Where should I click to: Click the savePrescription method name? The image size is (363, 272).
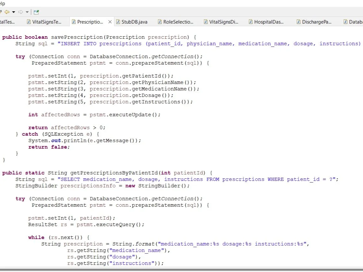tap(77, 37)
